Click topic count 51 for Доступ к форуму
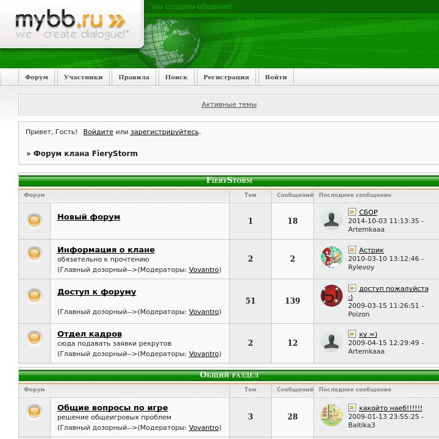Image resolution: width=439 pixels, height=439 pixels. 251,301
